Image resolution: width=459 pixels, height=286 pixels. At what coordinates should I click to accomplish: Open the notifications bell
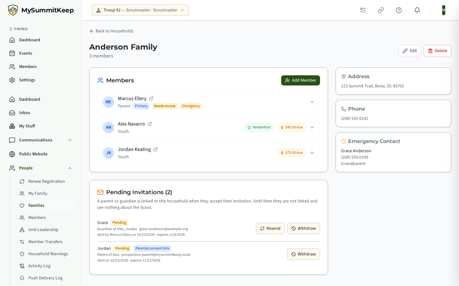click(x=417, y=10)
